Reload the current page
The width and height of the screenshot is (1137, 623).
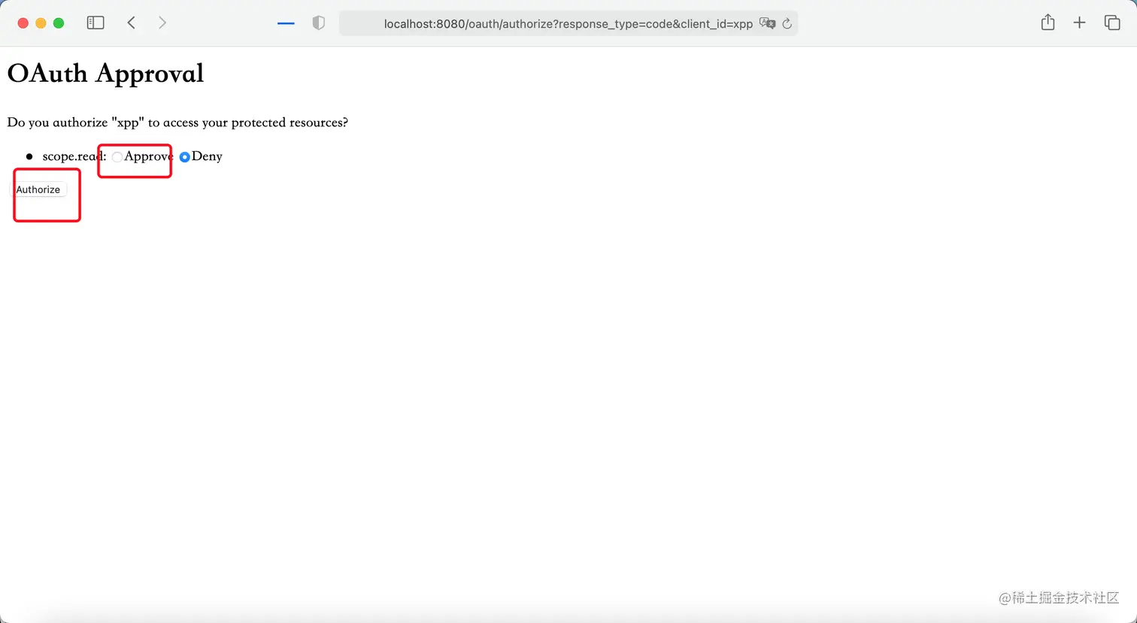[787, 23]
